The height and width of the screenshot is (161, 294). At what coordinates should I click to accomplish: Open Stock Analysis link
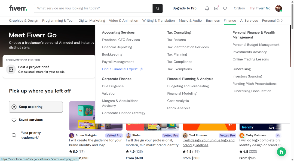click(x=179, y=108)
